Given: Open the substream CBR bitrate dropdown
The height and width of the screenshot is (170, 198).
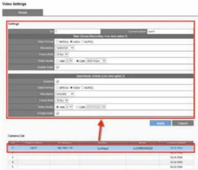Looking at the screenshot, I should [x=96, y=107].
